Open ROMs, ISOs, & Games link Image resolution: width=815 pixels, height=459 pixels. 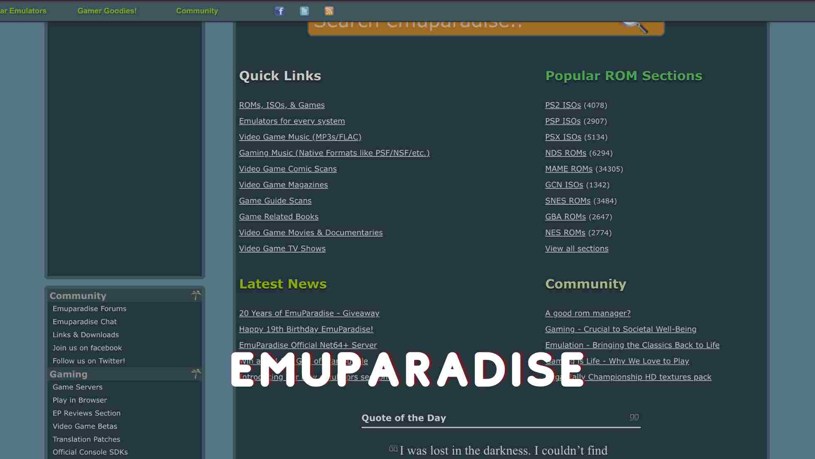point(282,105)
